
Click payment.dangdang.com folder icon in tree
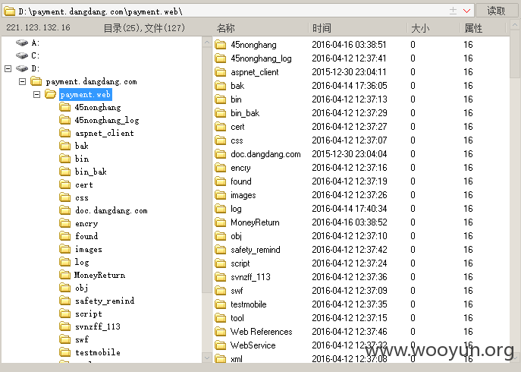tap(36, 81)
